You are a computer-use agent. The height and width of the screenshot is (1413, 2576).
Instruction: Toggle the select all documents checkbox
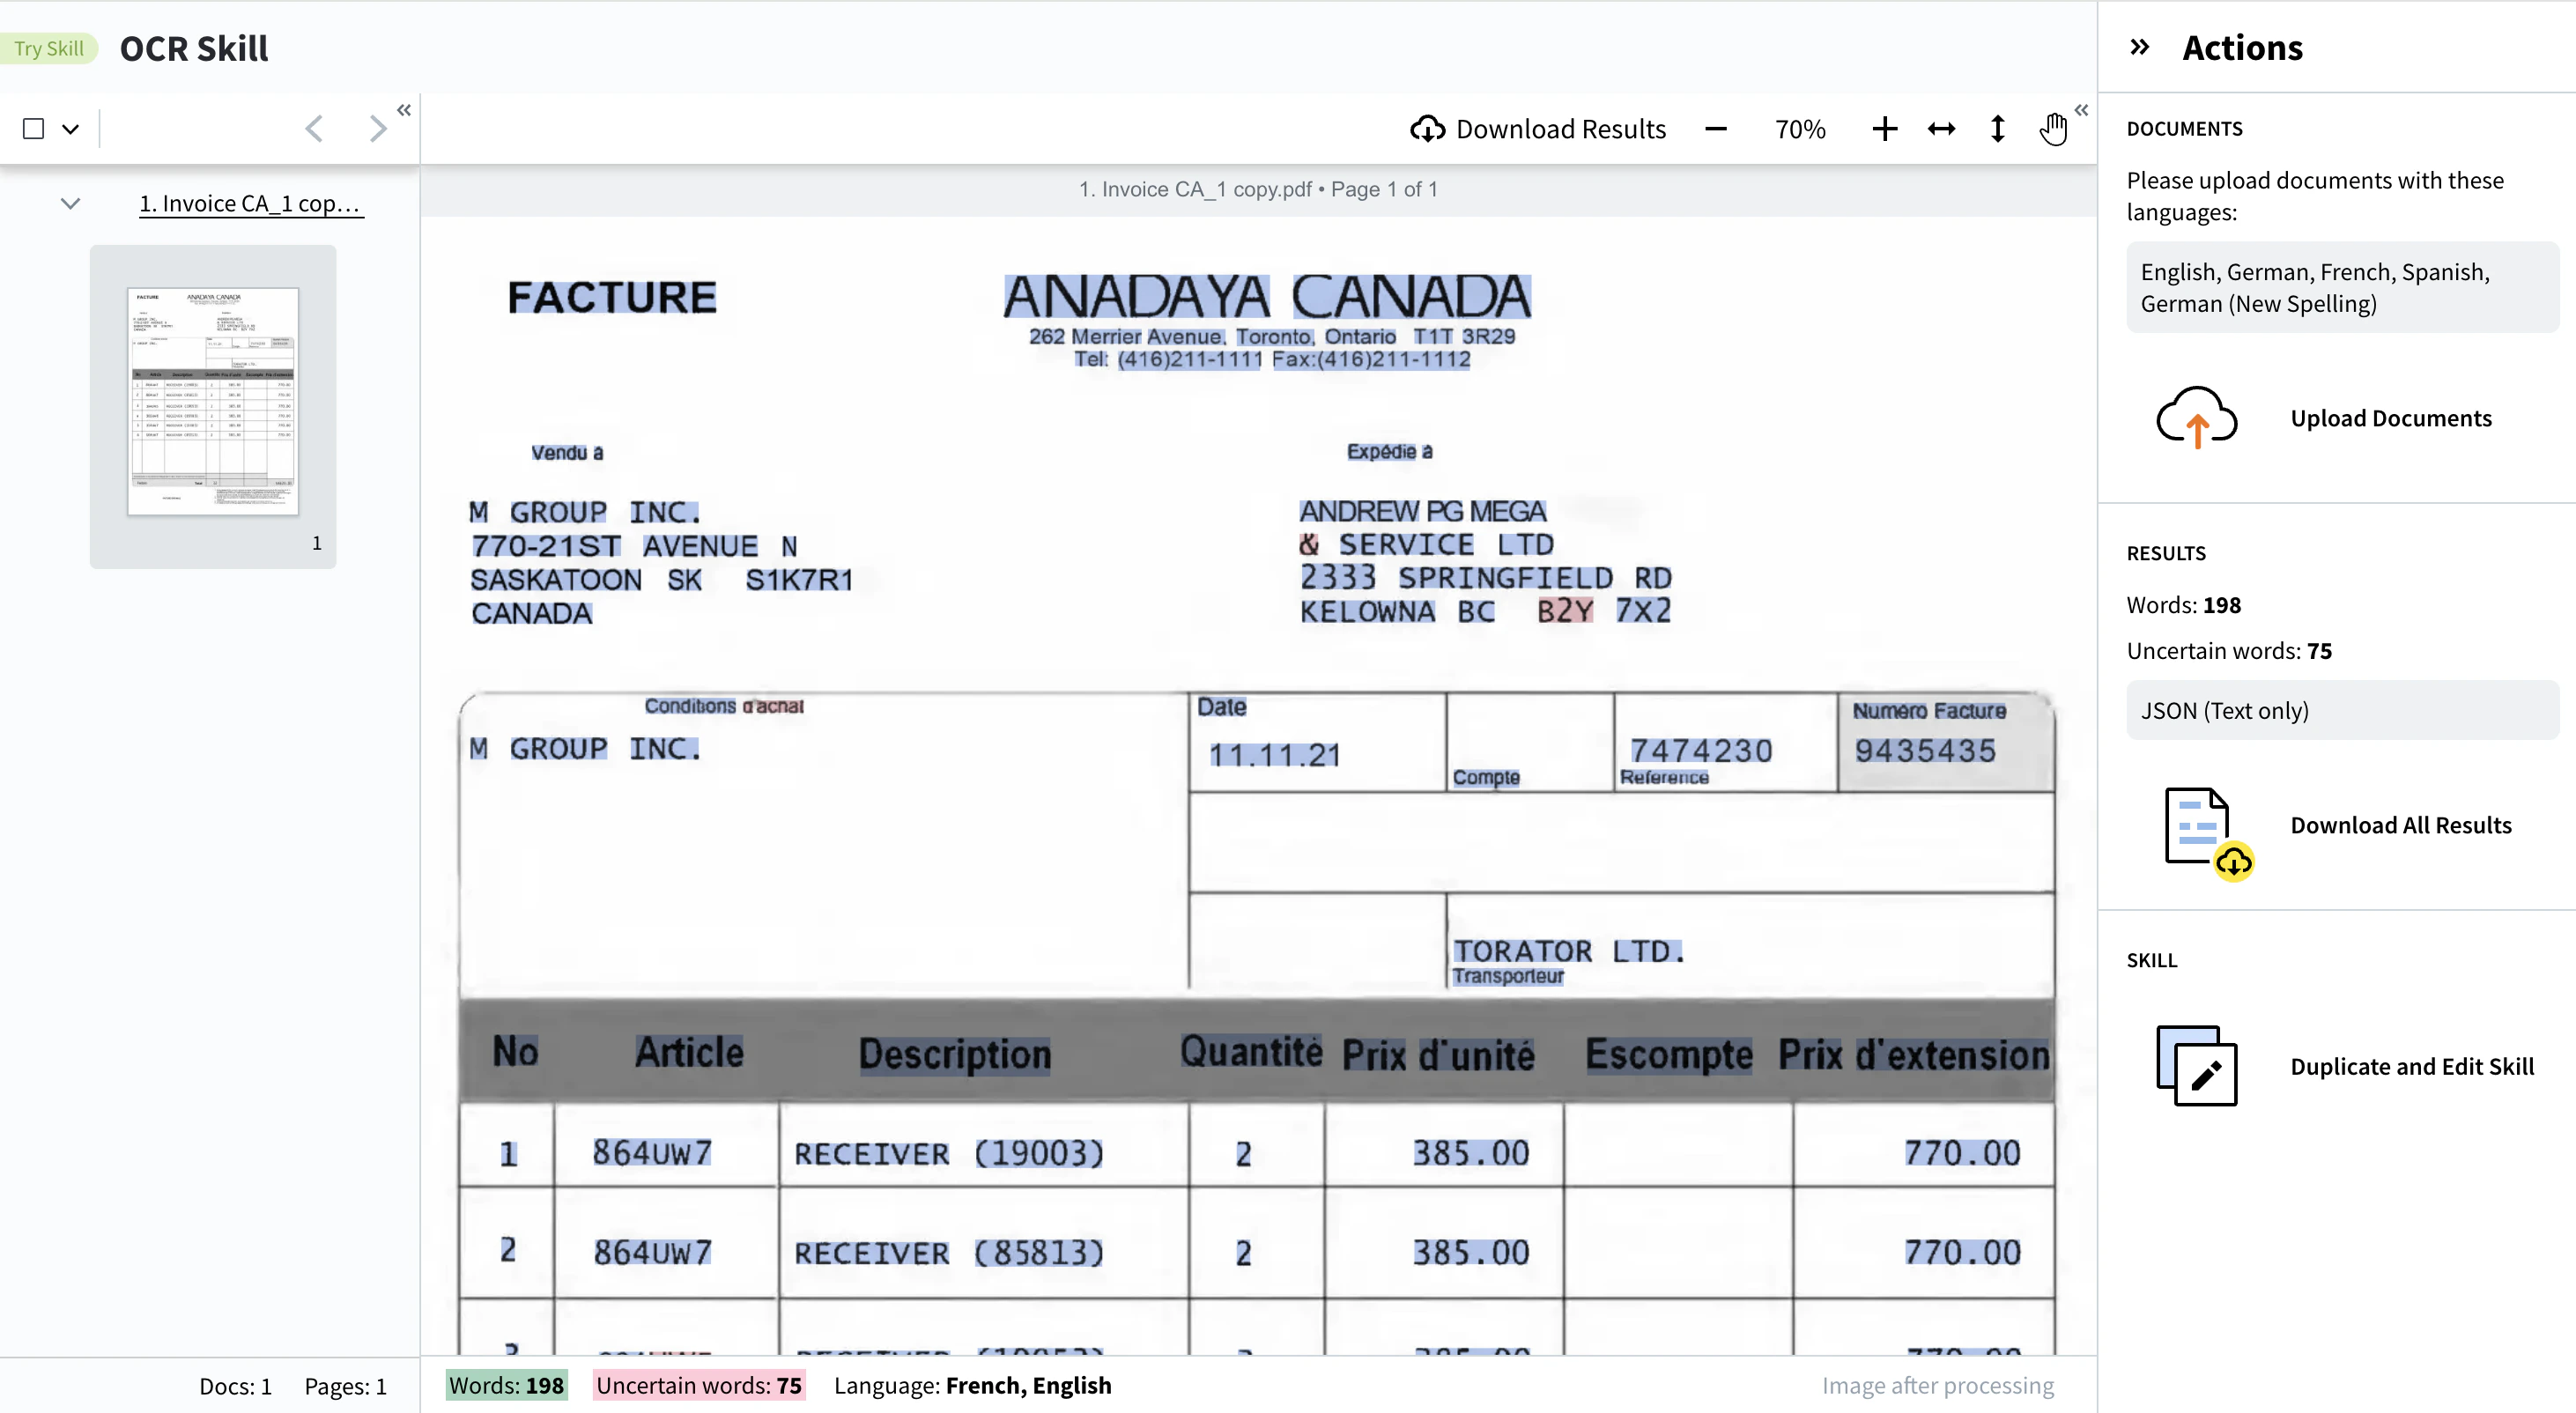34,129
